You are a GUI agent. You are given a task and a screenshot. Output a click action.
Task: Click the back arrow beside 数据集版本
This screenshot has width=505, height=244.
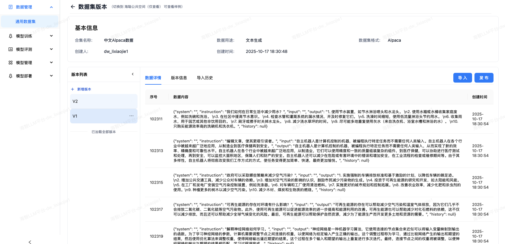(x=73, y=7)
